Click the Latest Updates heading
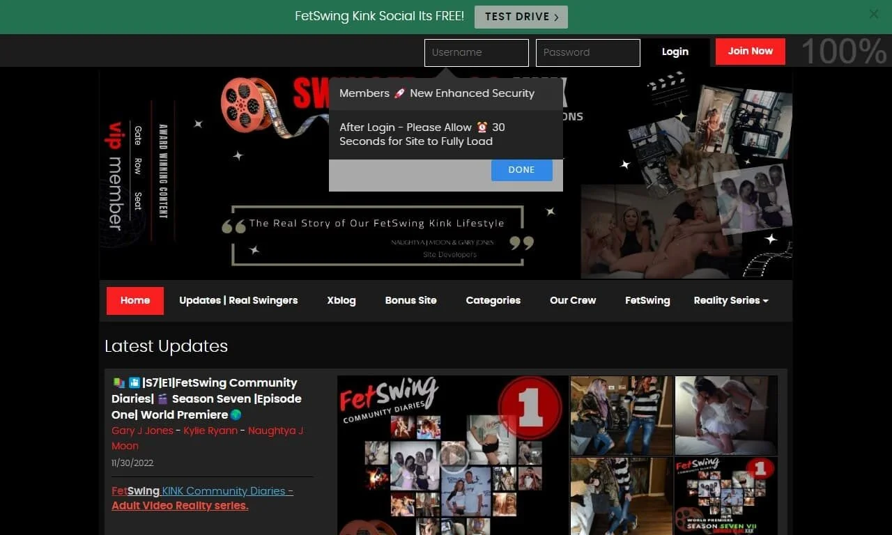Viewport: 892px width, 535px height. 166,346
